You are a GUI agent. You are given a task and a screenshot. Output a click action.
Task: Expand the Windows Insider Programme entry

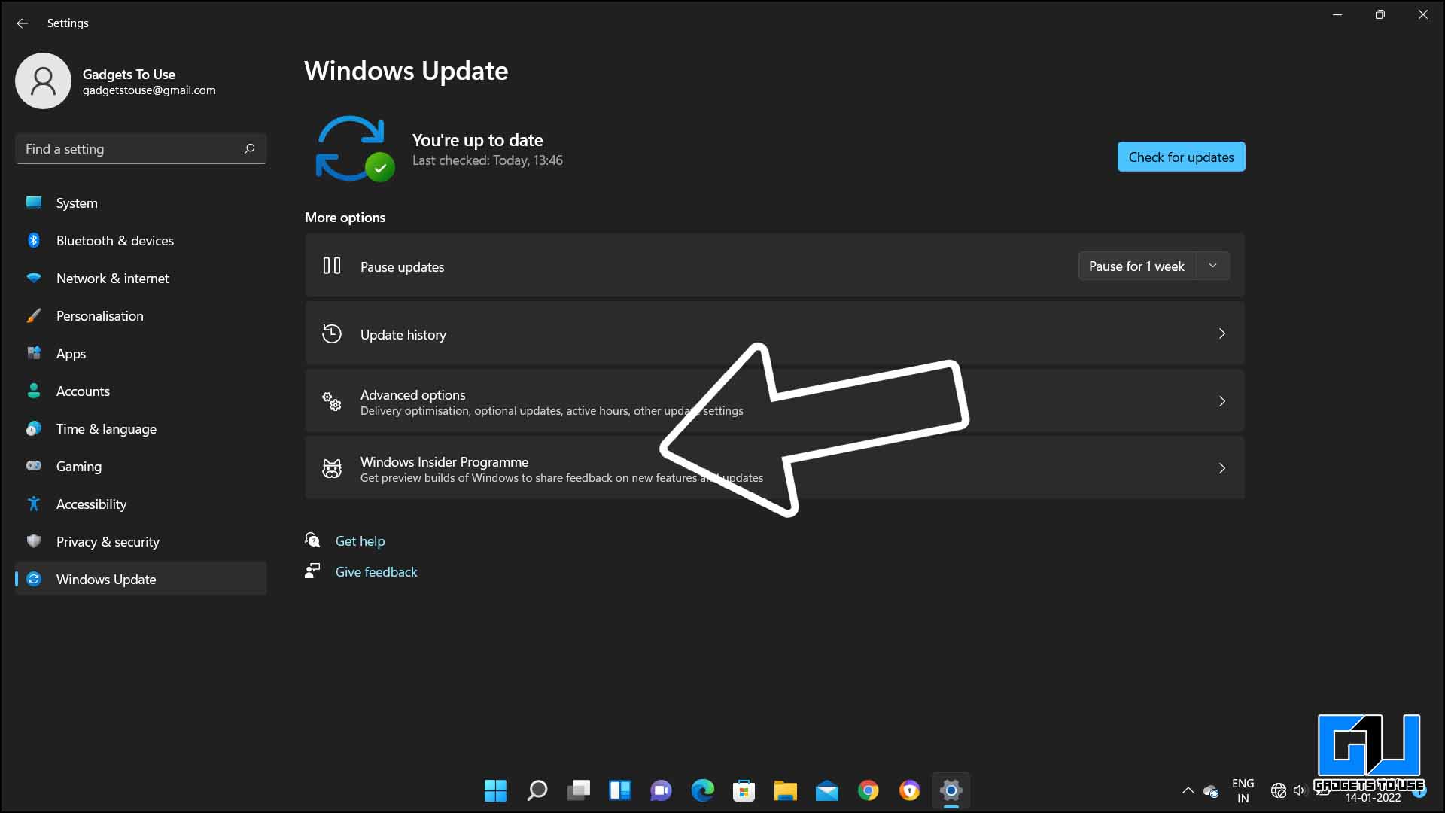(x=1221, y=467)
